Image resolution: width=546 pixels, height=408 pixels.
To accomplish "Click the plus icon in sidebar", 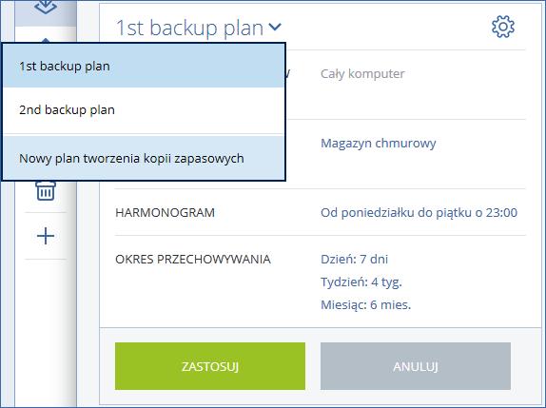I will [46, 236].
